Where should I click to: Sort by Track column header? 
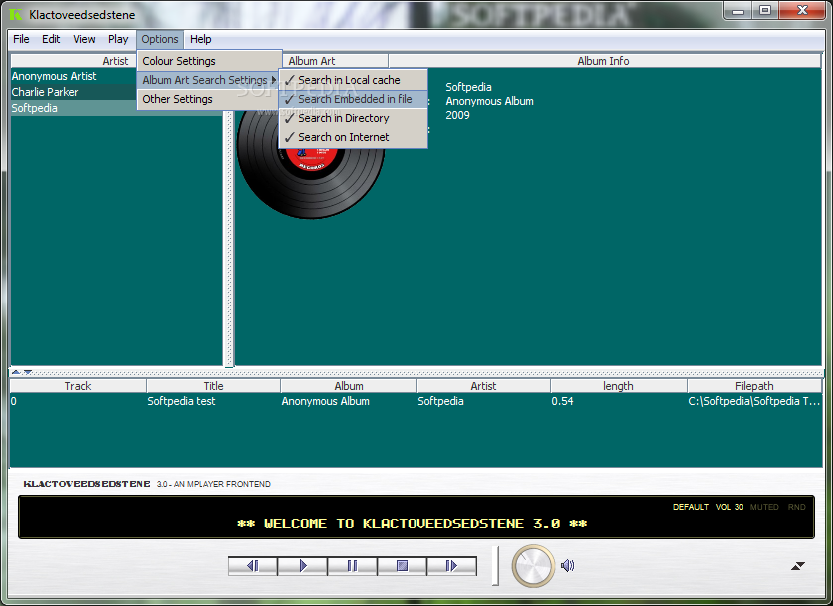(78, 386)
